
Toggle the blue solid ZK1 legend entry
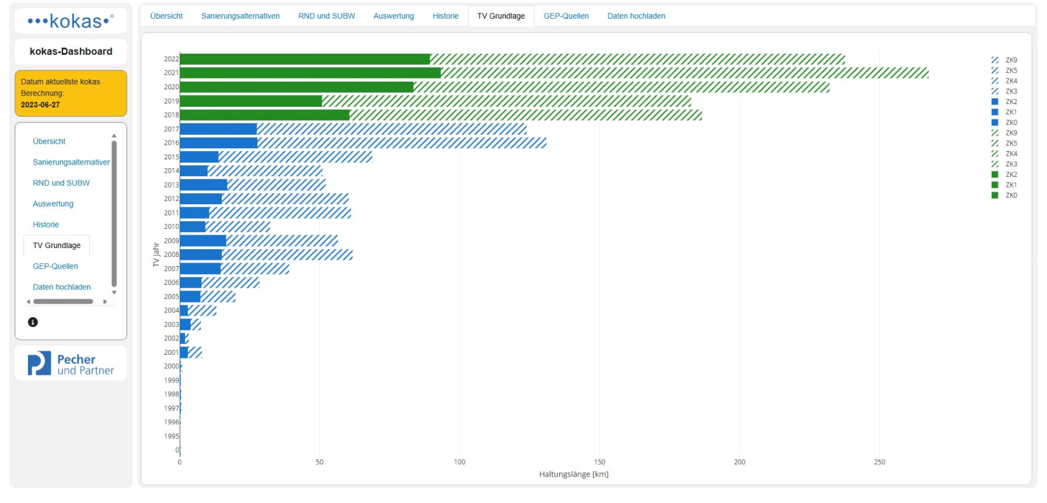pos(1004,112)
